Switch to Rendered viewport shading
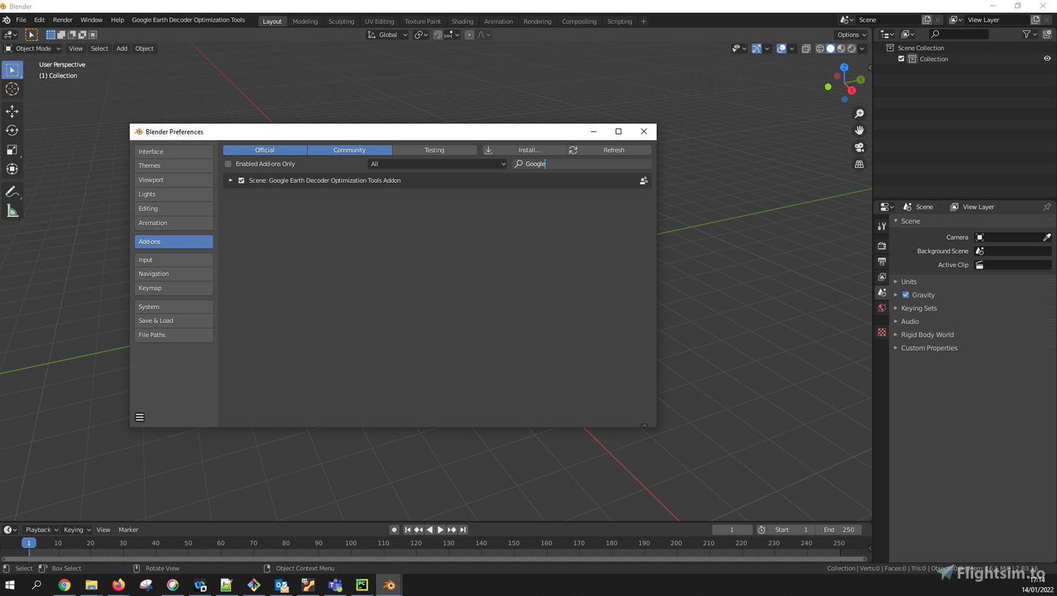This screenshot has height=596, width=1057. [852, 48]
